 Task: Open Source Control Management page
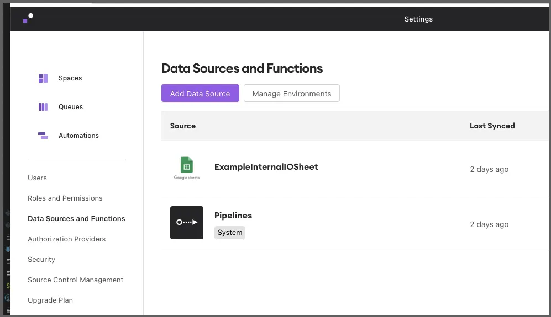tap(75, 280)
